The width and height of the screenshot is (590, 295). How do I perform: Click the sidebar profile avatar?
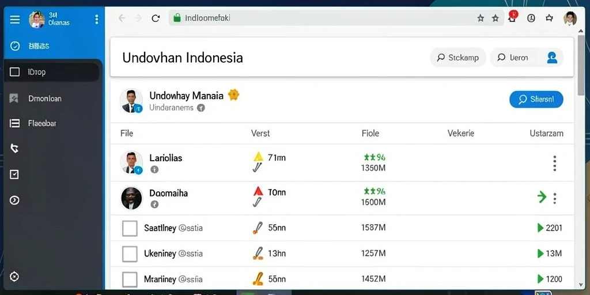click(37, 19)
